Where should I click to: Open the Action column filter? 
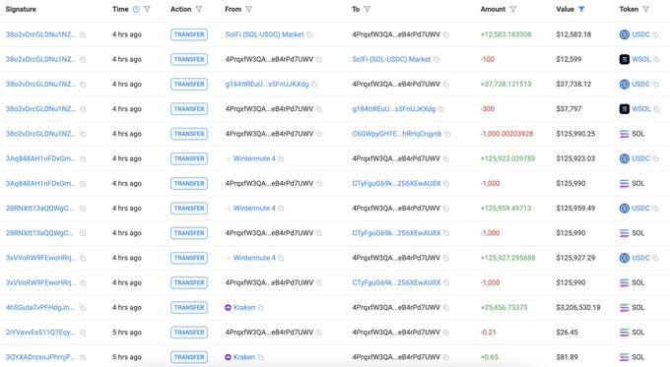pos(199,9)
